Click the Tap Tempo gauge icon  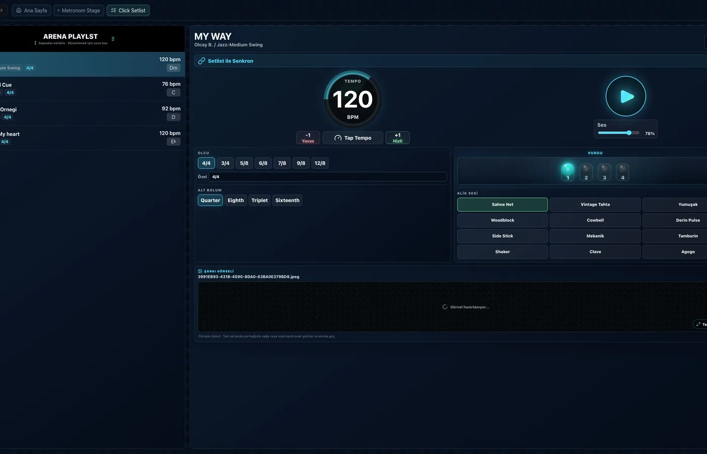pos(338,138)
